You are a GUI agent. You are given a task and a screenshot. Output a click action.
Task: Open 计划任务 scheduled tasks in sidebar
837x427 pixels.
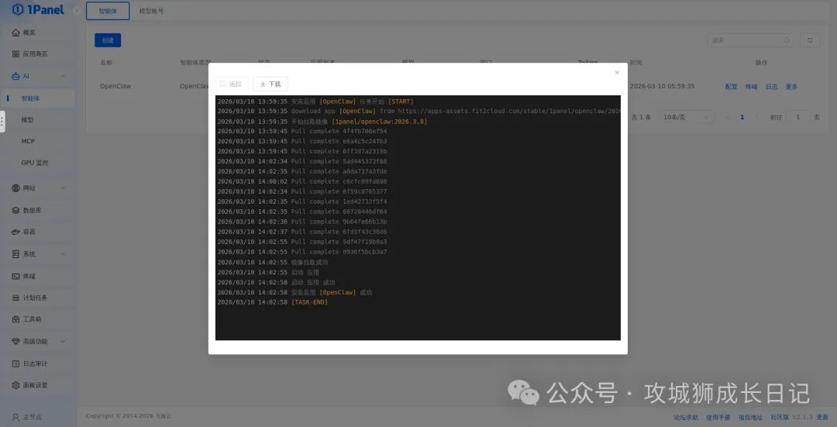click(34, 298)
